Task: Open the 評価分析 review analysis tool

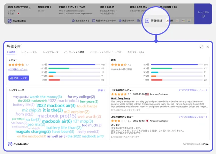Action: click(x=153, y=21)
